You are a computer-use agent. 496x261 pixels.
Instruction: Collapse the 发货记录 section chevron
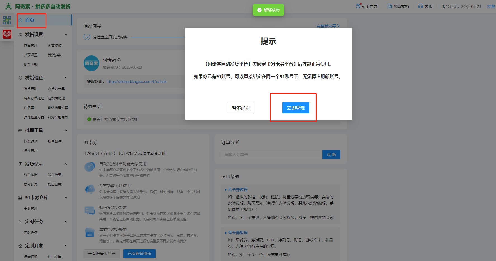[66, 164]
